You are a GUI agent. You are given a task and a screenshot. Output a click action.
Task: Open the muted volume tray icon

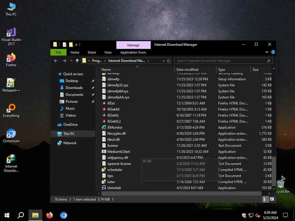(x=258, y=216)
